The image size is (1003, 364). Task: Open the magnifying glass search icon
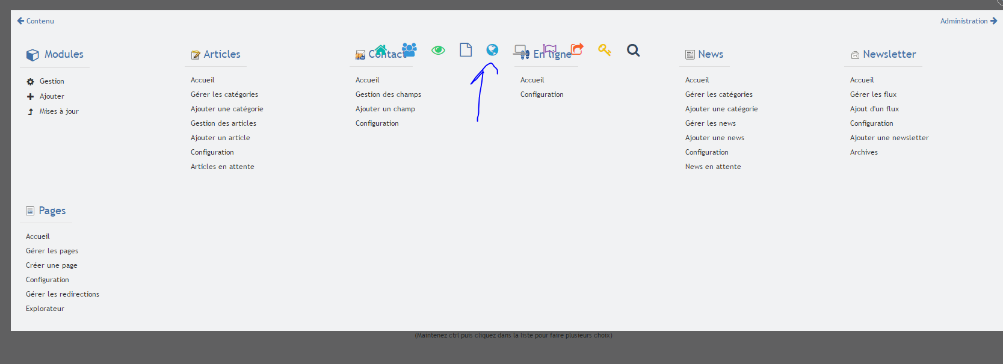click(x=633, y=50)
